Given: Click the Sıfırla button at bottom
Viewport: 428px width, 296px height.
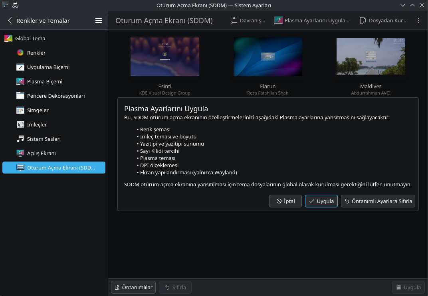Looking at the screenshot, I should (x=175, y=287).
